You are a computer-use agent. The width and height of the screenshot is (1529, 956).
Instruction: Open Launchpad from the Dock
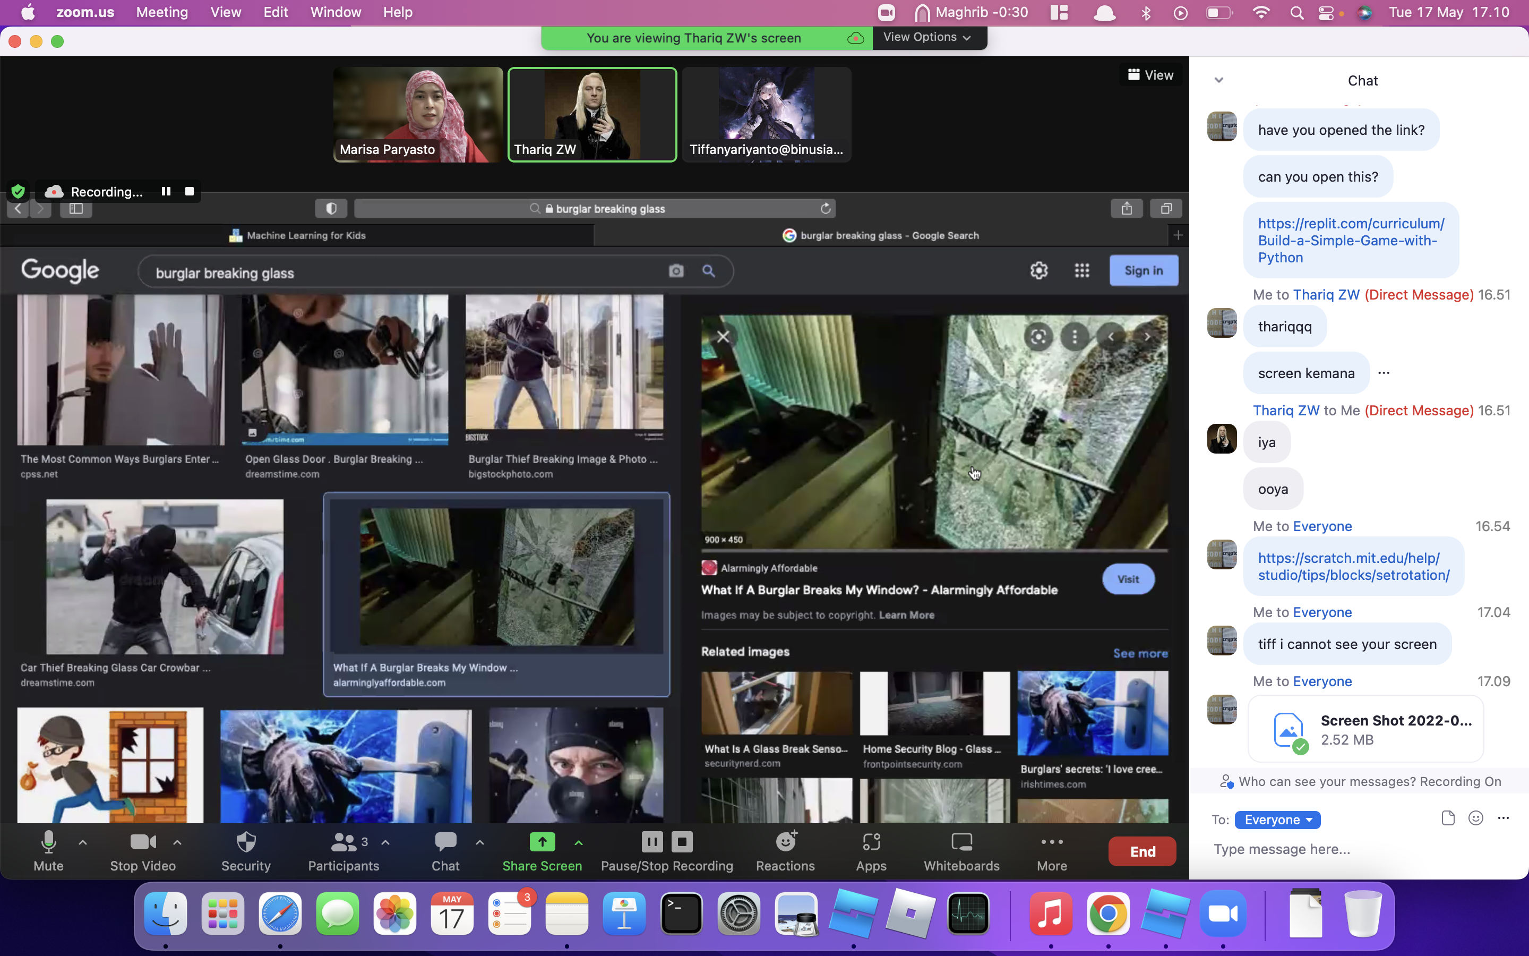coord(222,914)
